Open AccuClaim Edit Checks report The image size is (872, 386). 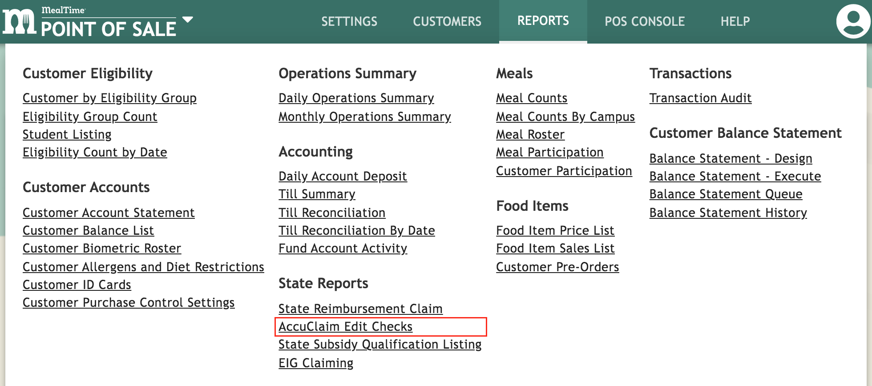coord(346,326)
